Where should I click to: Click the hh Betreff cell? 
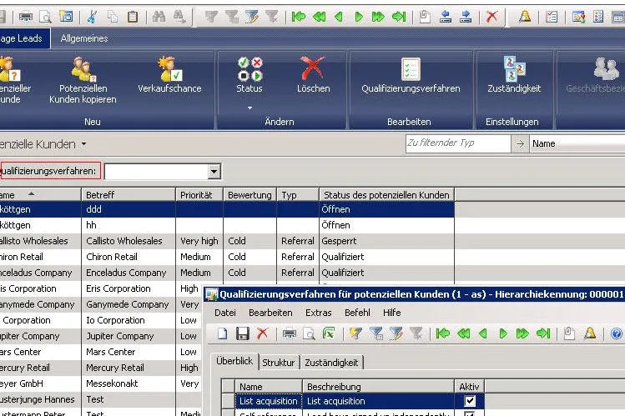[129, 225]
